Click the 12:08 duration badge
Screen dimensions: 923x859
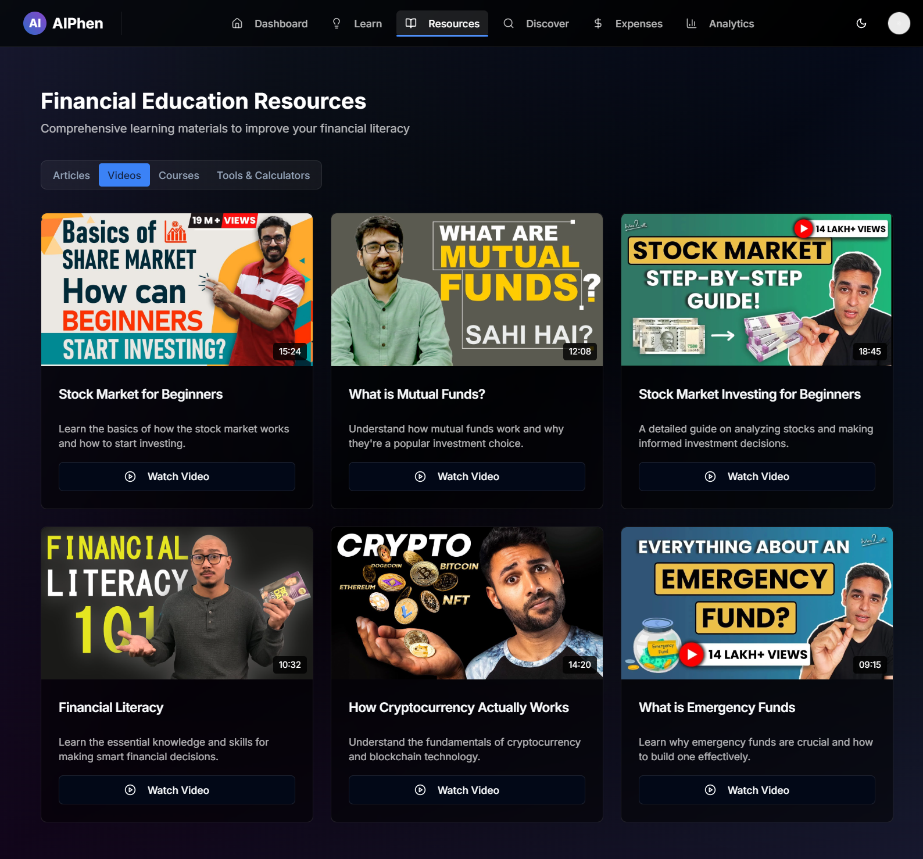pyautogui.click(x=580, y=351)
